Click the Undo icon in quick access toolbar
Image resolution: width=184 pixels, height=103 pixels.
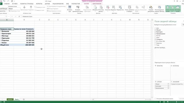click(4, 1)
